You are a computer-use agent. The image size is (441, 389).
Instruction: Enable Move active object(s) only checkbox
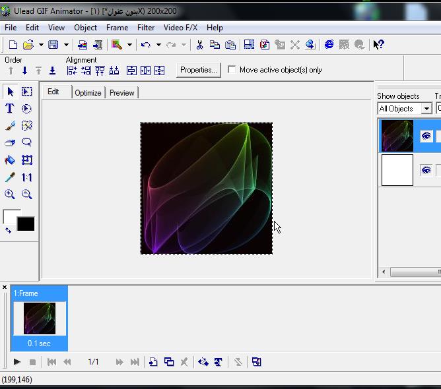232,70
